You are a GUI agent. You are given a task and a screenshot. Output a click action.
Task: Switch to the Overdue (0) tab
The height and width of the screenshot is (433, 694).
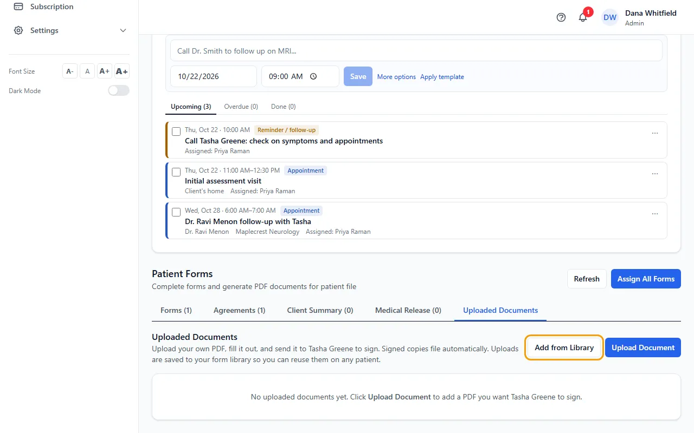click(x=241, y=107)
